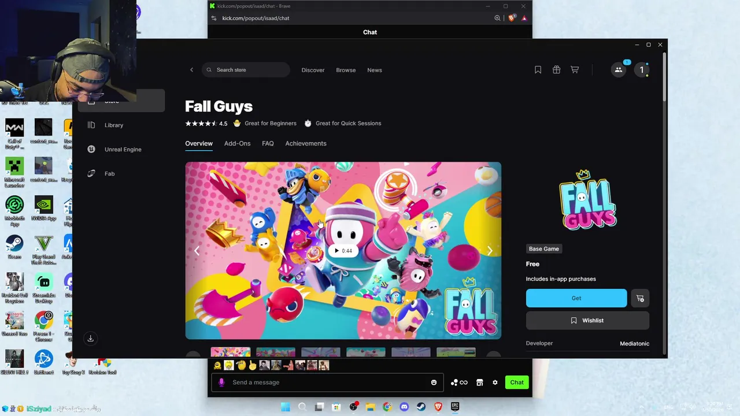Image resolution: width=740 pixels, height=416 pixels.
Task: Select the pointing finger emote in chat
Action: click(x=253, y=365)
